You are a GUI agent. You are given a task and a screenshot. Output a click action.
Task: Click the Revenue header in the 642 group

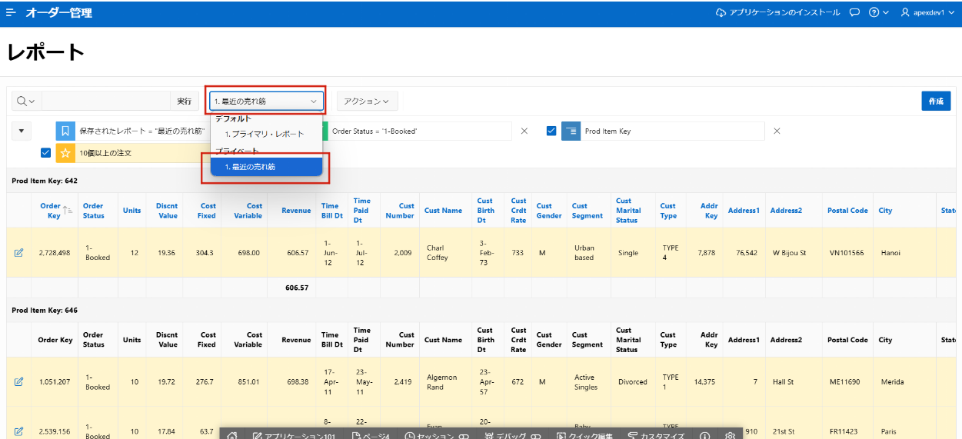point(296,211)
